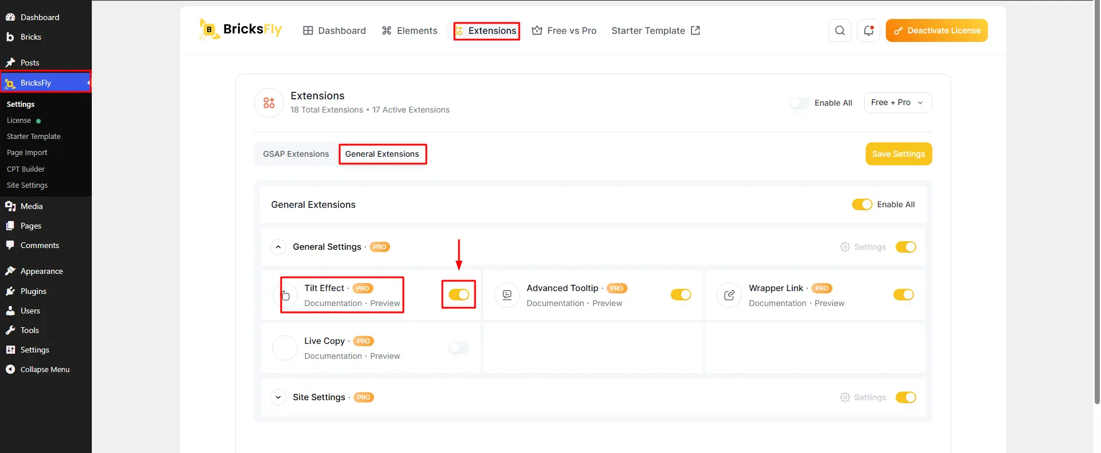The width and height of the screenshot is (1101, 453).
Task: Collapse the General Settings section chevron
Action: coord(278,247)
